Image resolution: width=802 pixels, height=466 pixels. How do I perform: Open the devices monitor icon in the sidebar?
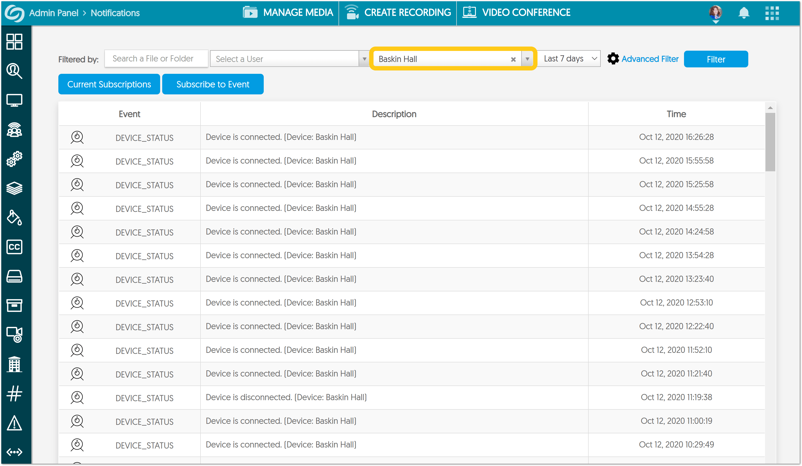pos(14,100)
